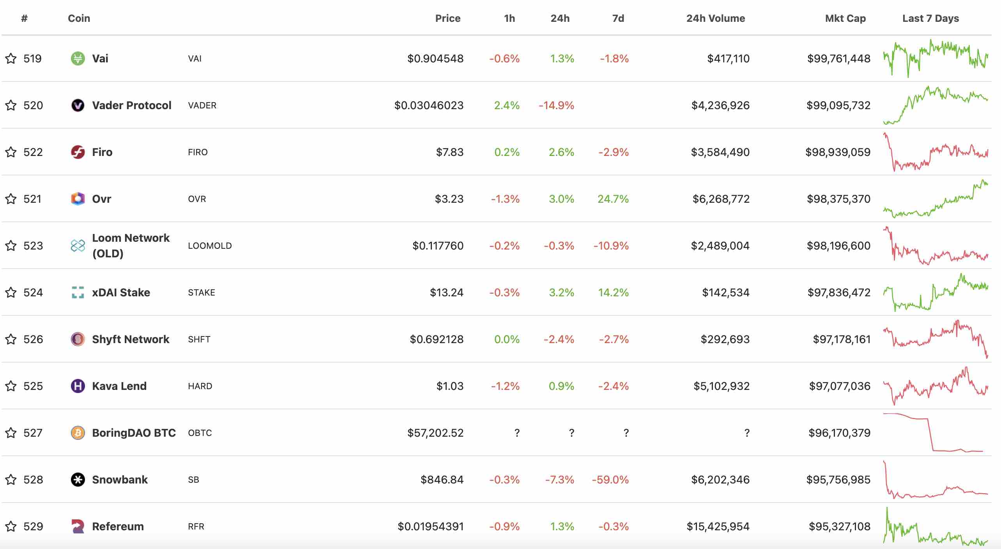
Task: Sort by 24h change column
Action: [x=560, y=18]
